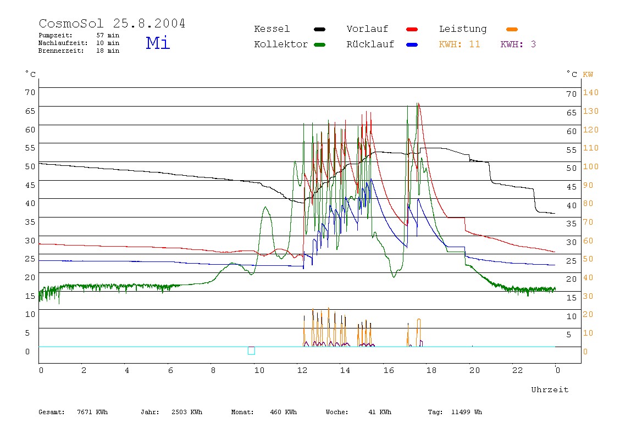Click the 'Vorlauf' legend label
Viewport: 631px width, 446px height.
point(367,29)
